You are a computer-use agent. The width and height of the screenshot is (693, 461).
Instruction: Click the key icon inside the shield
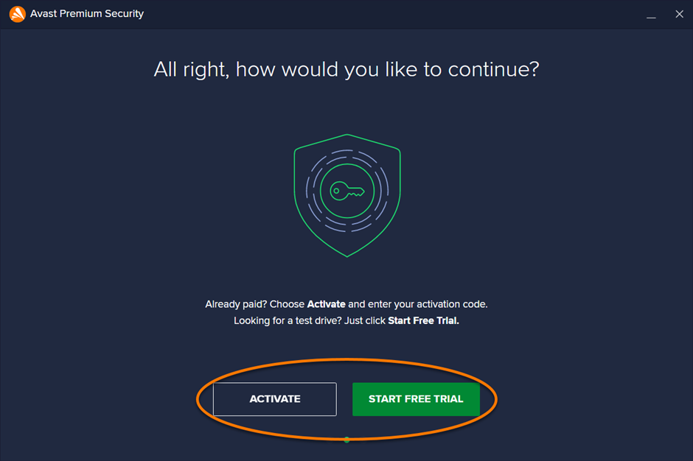click(x=346, y=191)
